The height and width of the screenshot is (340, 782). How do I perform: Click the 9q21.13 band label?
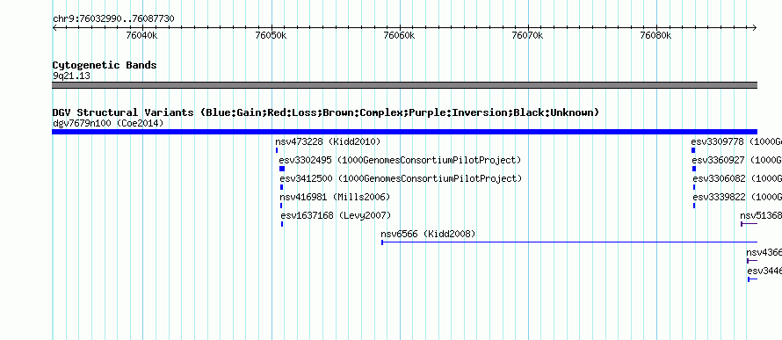coord(71,76)
